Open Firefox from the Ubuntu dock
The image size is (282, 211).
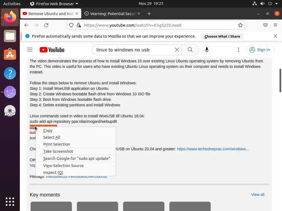pyautogui.click(x=10, y=17)
